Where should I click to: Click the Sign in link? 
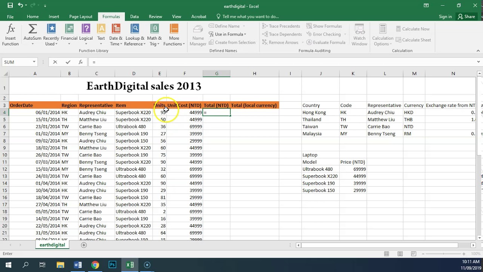(445, 17)
